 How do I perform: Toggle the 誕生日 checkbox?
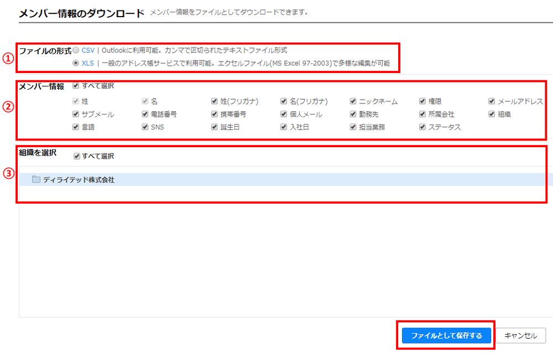click(x=215, y=127)
